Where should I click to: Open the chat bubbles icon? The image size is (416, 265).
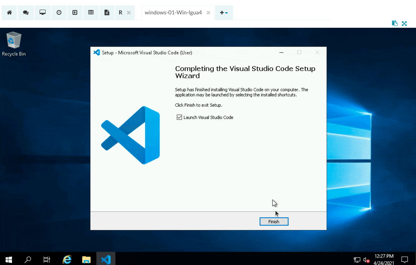click(26, 13)
